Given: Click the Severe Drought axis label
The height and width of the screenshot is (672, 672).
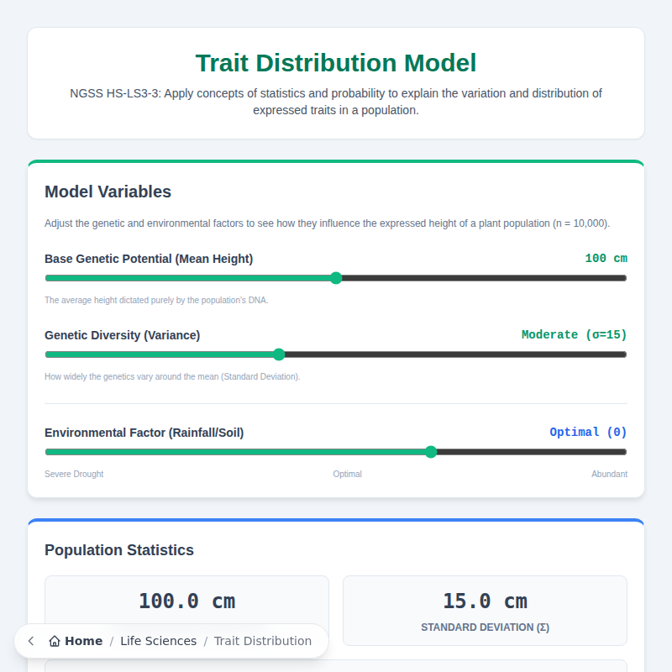Looking at the screenshot, I should click(74, 474).
